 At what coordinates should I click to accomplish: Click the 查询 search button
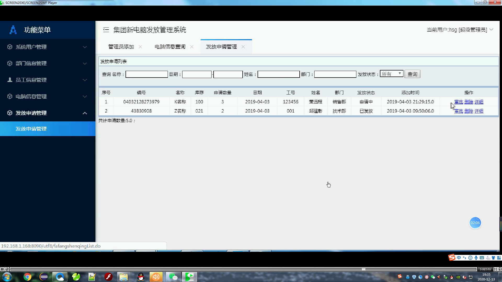[x=412, y=74]
